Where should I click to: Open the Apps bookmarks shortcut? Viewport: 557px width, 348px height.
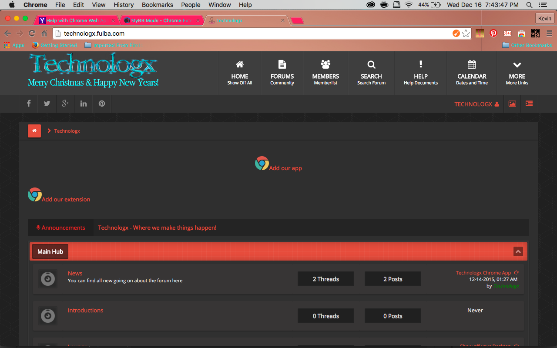pos(14,45)
